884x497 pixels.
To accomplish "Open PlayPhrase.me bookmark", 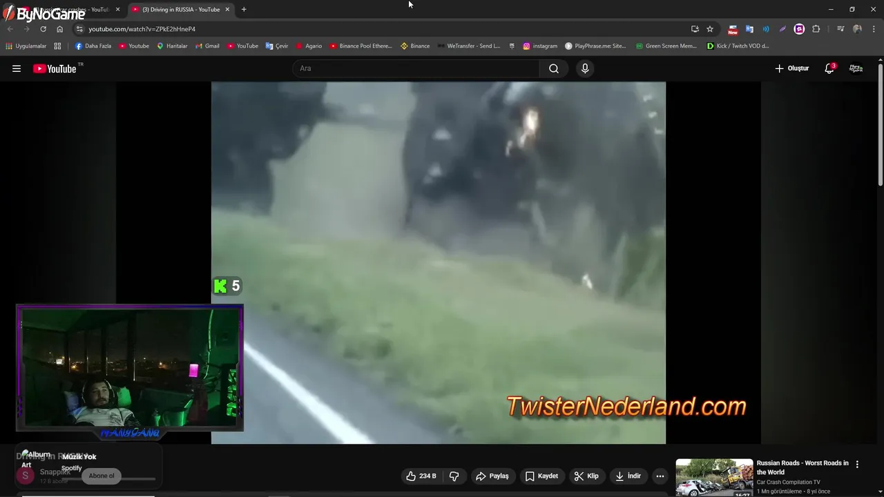I will pyautogui.click(x=595, y=46).
